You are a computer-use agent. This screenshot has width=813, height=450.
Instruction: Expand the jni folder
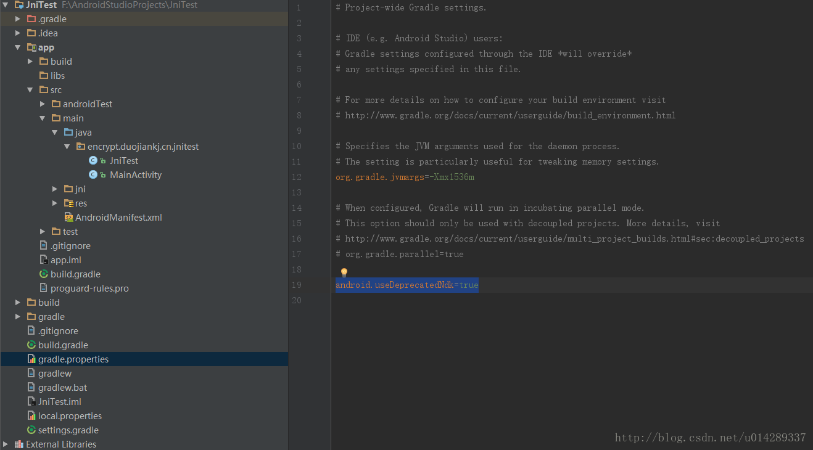pos(55,189)
